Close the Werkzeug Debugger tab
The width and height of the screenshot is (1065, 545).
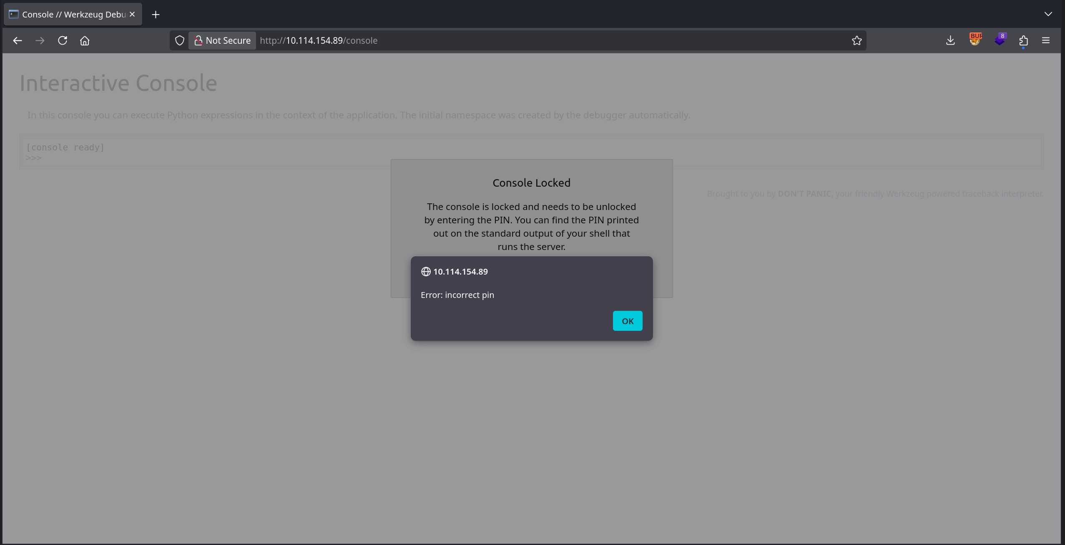[132, 14]
